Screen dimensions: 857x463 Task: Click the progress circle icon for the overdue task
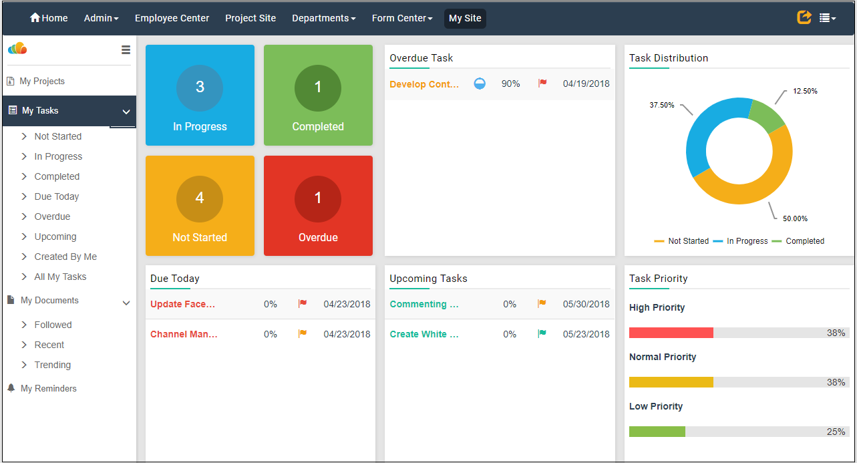tap(480, 84)
